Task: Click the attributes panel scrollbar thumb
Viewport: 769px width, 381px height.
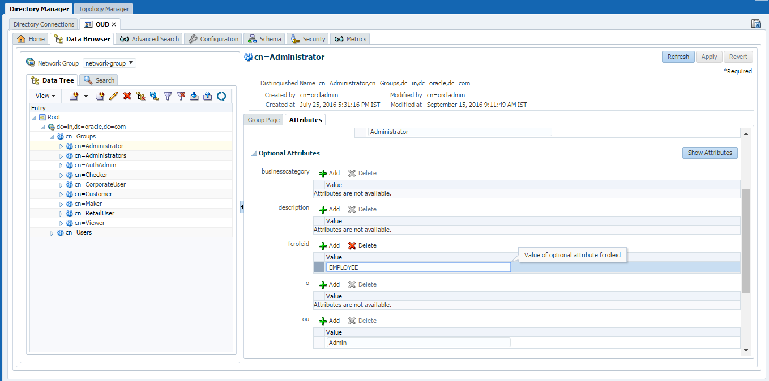Action: (x=746, y=241)
